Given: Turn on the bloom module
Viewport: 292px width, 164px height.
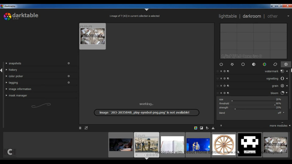Looking at the screenshot, I should click(x=218, y=93).
